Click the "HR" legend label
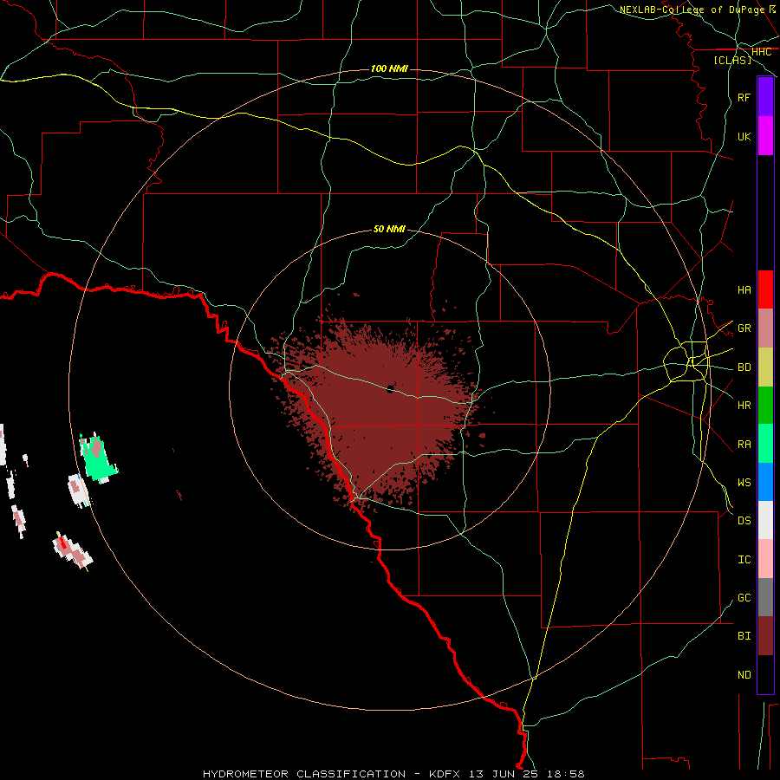Screen dimensions: 780x780 [x=744, y=406]
